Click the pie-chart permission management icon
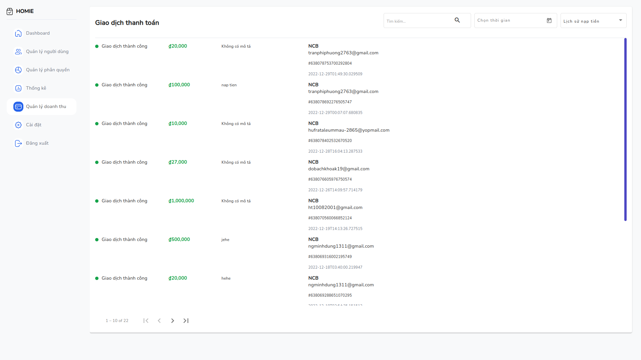 18,70
